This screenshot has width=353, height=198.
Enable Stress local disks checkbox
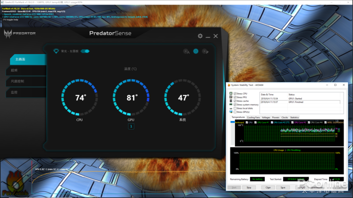pos(235,109)
